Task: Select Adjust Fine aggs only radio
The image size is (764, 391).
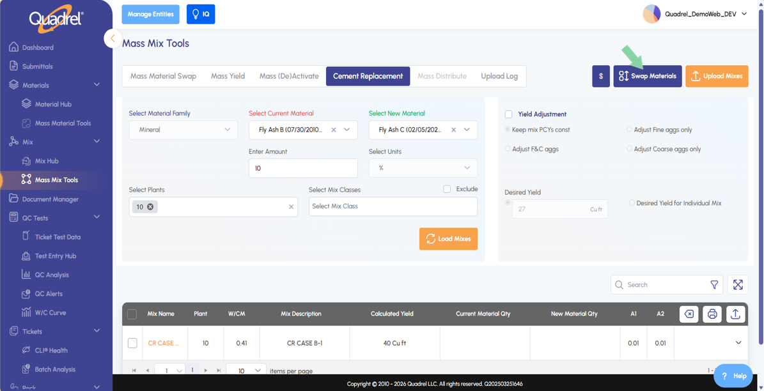Action: click(x=630, y=130)
